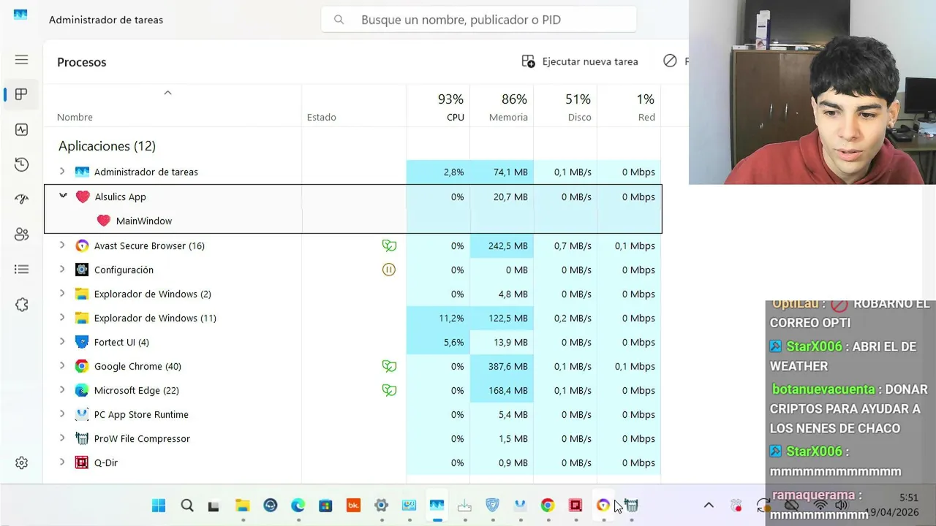The width and height of the screenshot is (936, 526).
Task: Click the Fortect UI shield icon
Action: (x=82, y=342)
